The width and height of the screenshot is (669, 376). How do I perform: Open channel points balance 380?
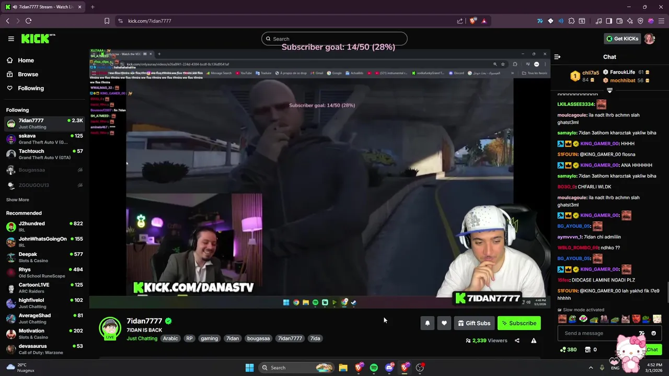click(568, 349)
